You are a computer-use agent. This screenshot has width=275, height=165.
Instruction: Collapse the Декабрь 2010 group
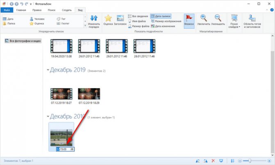click(x=48, y=116)
